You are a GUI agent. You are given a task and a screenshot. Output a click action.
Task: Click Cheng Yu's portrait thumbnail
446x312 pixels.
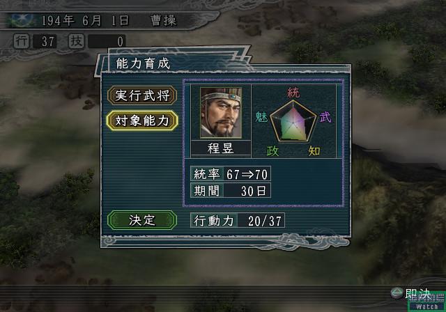click(x=221, y=113)
